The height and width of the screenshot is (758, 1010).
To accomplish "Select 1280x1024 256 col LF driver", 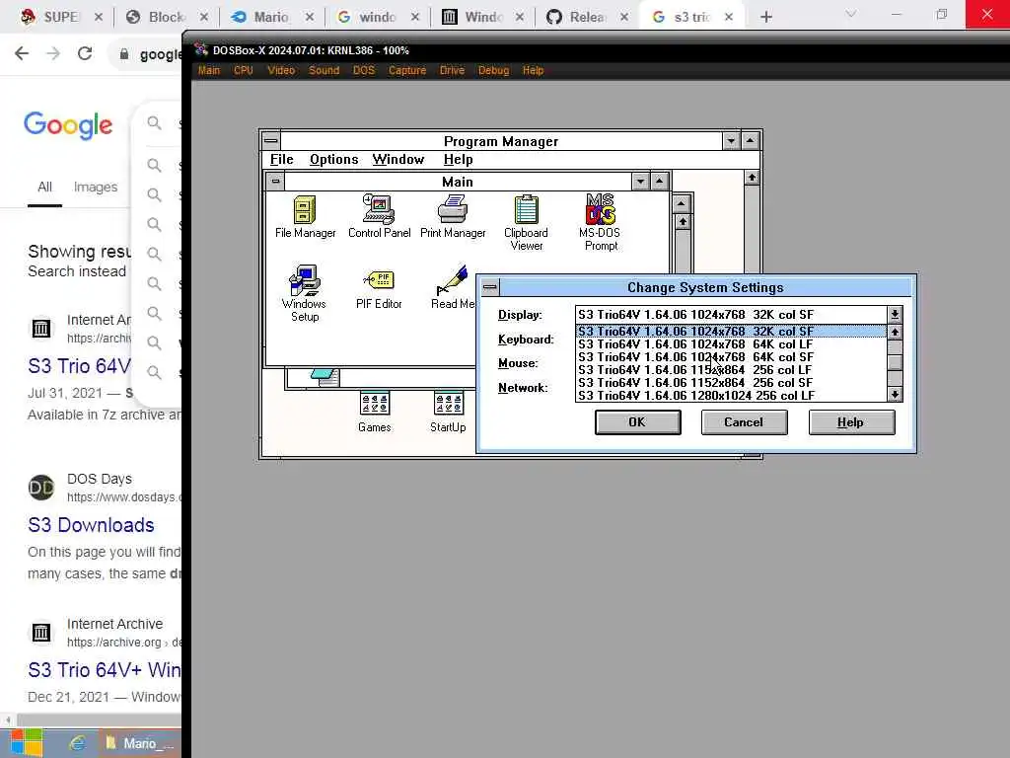I will (x=732, y=396).
